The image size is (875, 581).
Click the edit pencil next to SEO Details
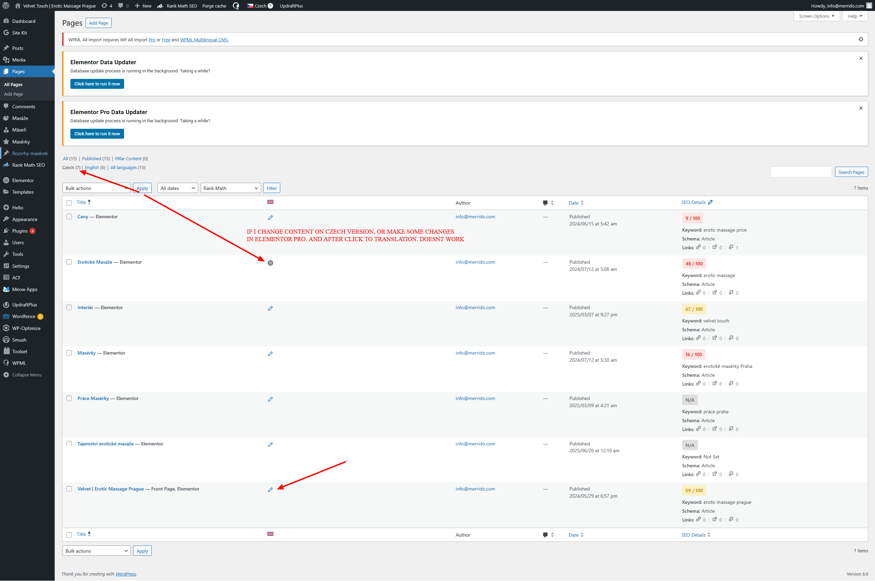tap(710, 202)
